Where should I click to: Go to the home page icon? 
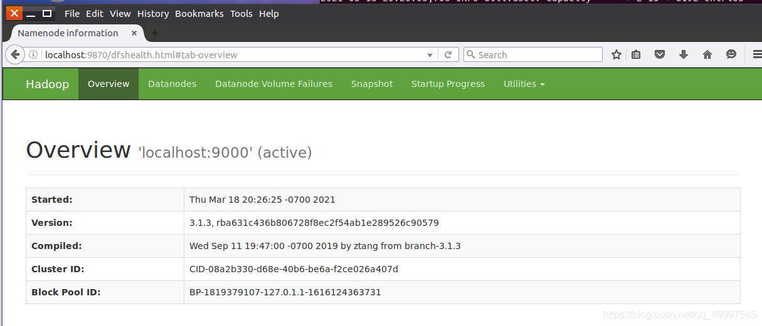(707, 55)
